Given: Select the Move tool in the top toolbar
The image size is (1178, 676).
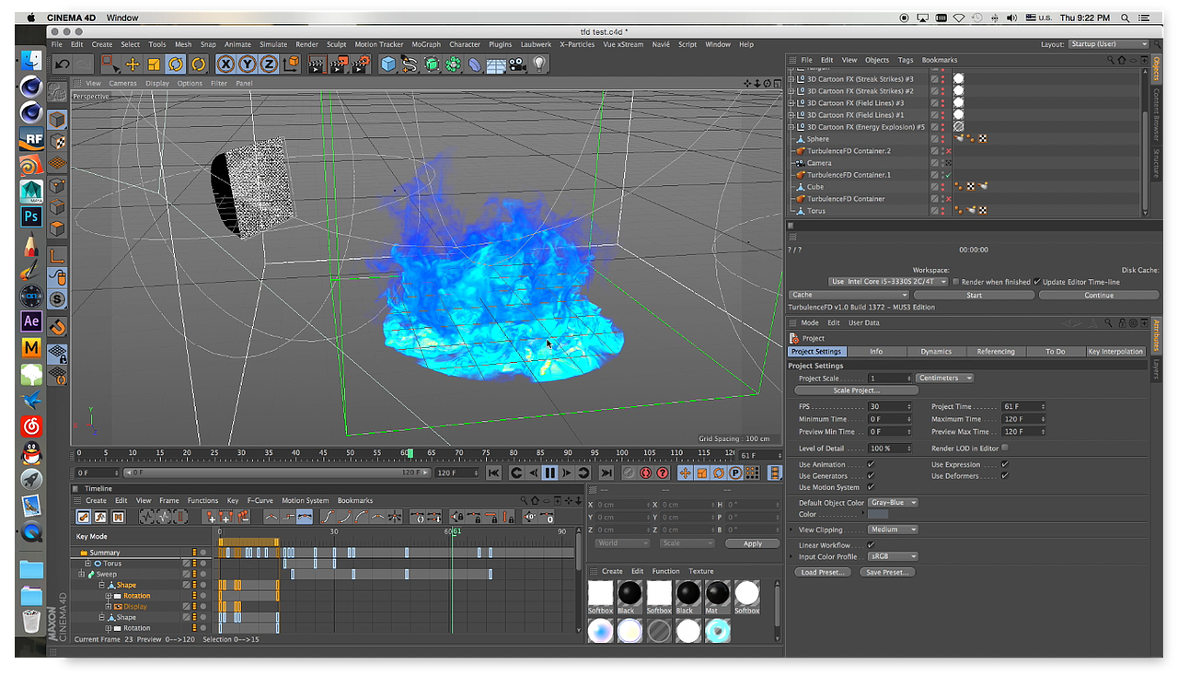Looking at the screenshot, I should point(132,64).
